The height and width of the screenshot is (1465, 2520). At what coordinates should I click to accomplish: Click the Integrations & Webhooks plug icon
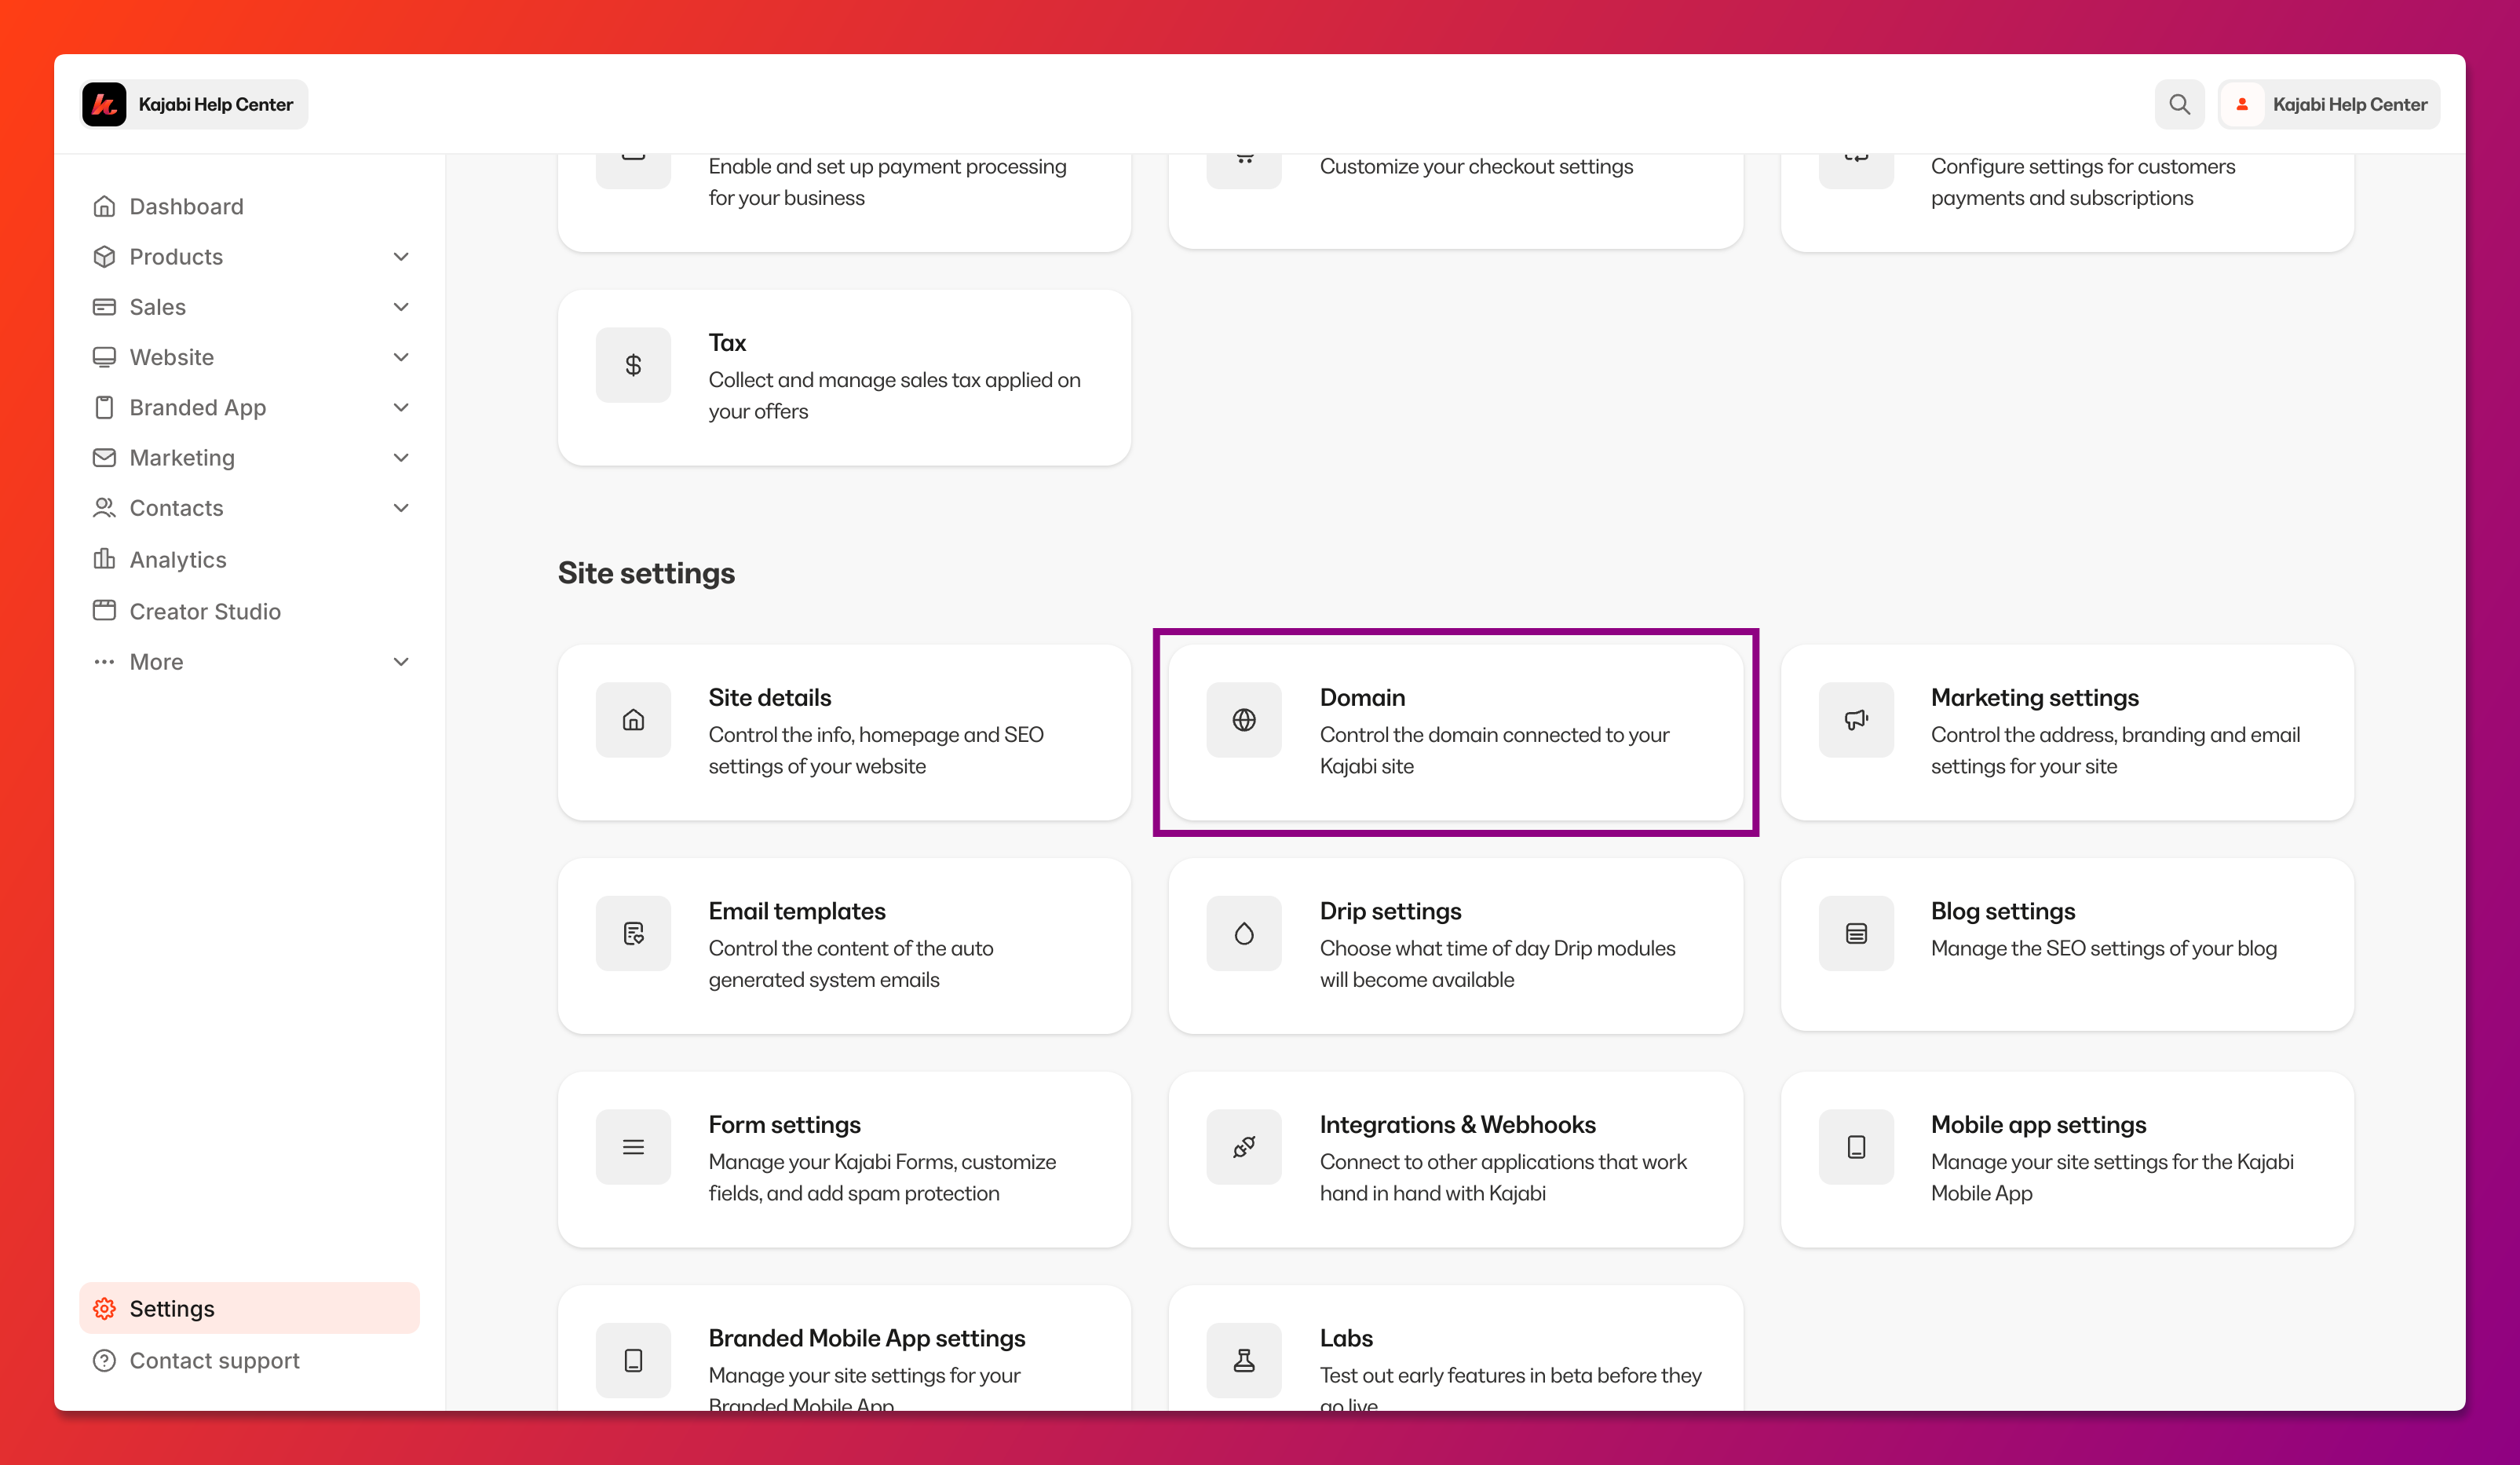pos(1244,1147)
